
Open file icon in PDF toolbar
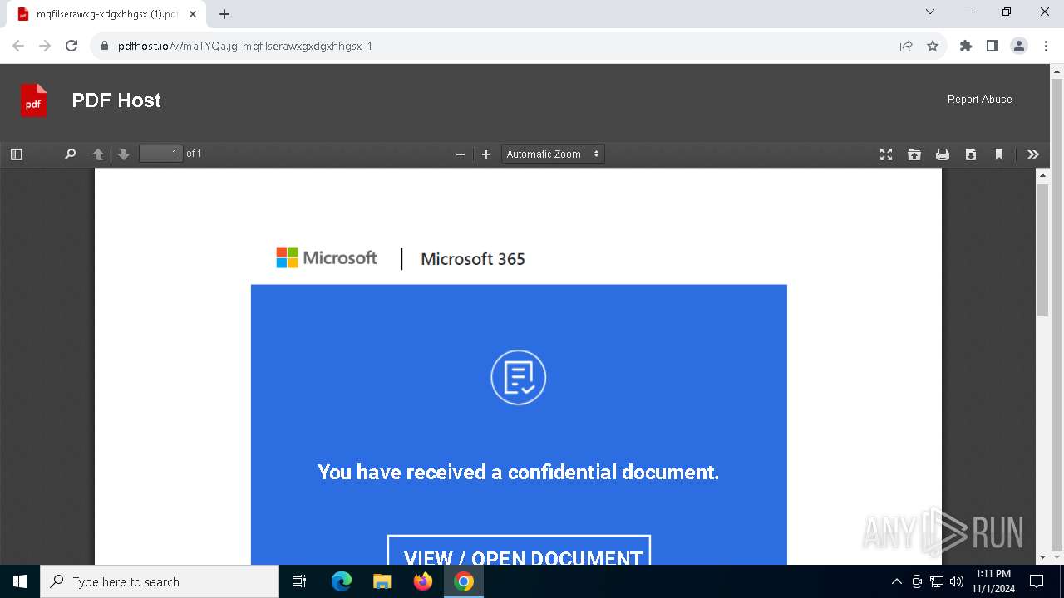[x=914, y=154]
